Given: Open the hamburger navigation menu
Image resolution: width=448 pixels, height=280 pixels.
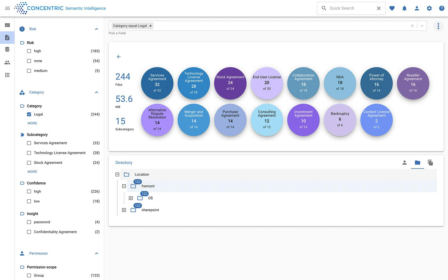Looking at the screenshot, I should pos(7,8).
